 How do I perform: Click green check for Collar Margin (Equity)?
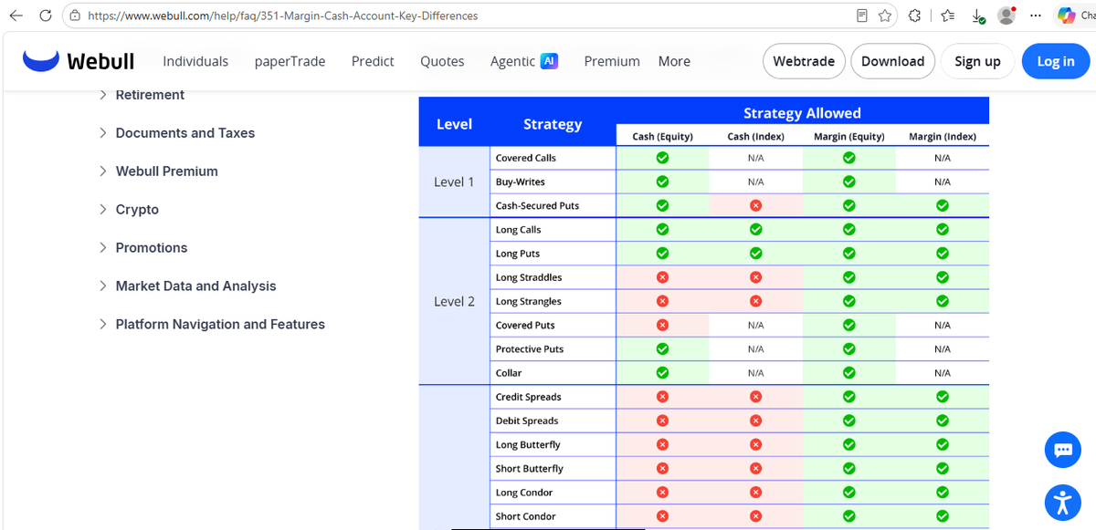[x=849, y=372]
